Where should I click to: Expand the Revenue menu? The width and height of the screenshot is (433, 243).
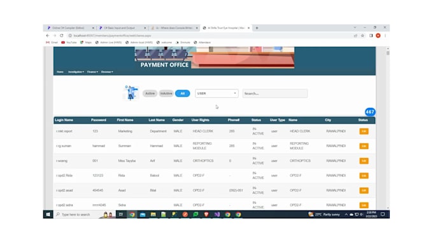tap(107, 72)
